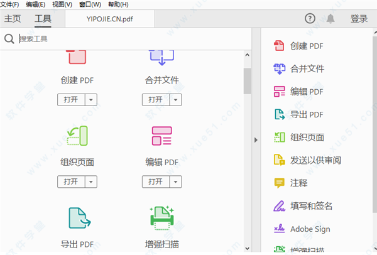Click 打开 button under 创建 PDF
The image size is (377, 255).
[x=71, y=100]
